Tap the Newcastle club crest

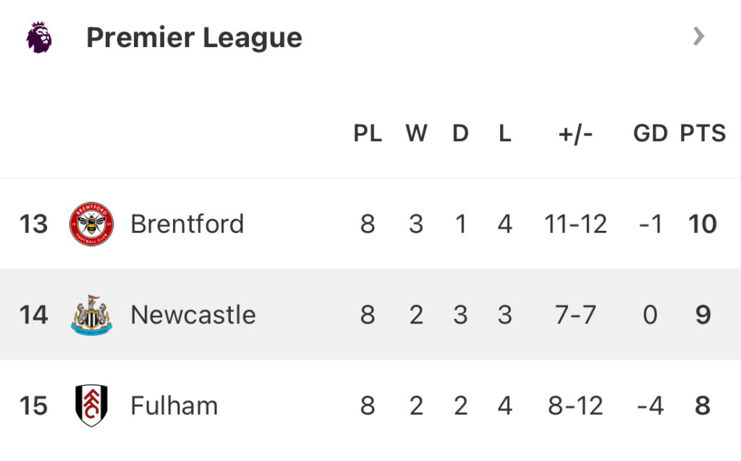(91, 315)
